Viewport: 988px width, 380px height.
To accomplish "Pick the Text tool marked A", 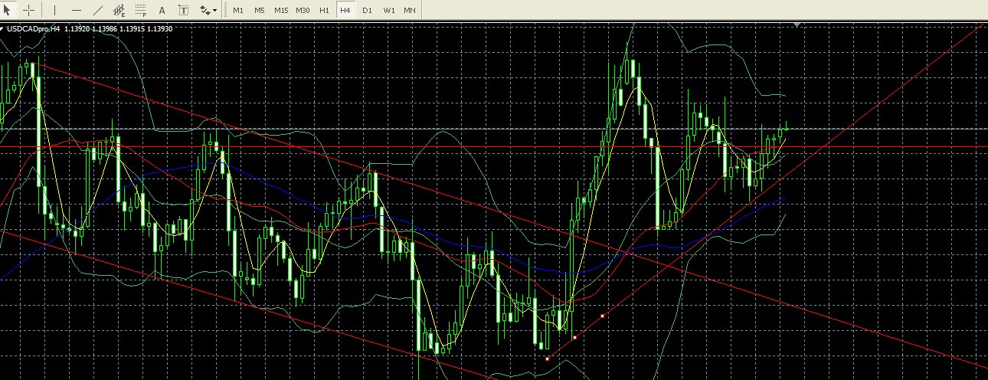I will pos(162,10).
